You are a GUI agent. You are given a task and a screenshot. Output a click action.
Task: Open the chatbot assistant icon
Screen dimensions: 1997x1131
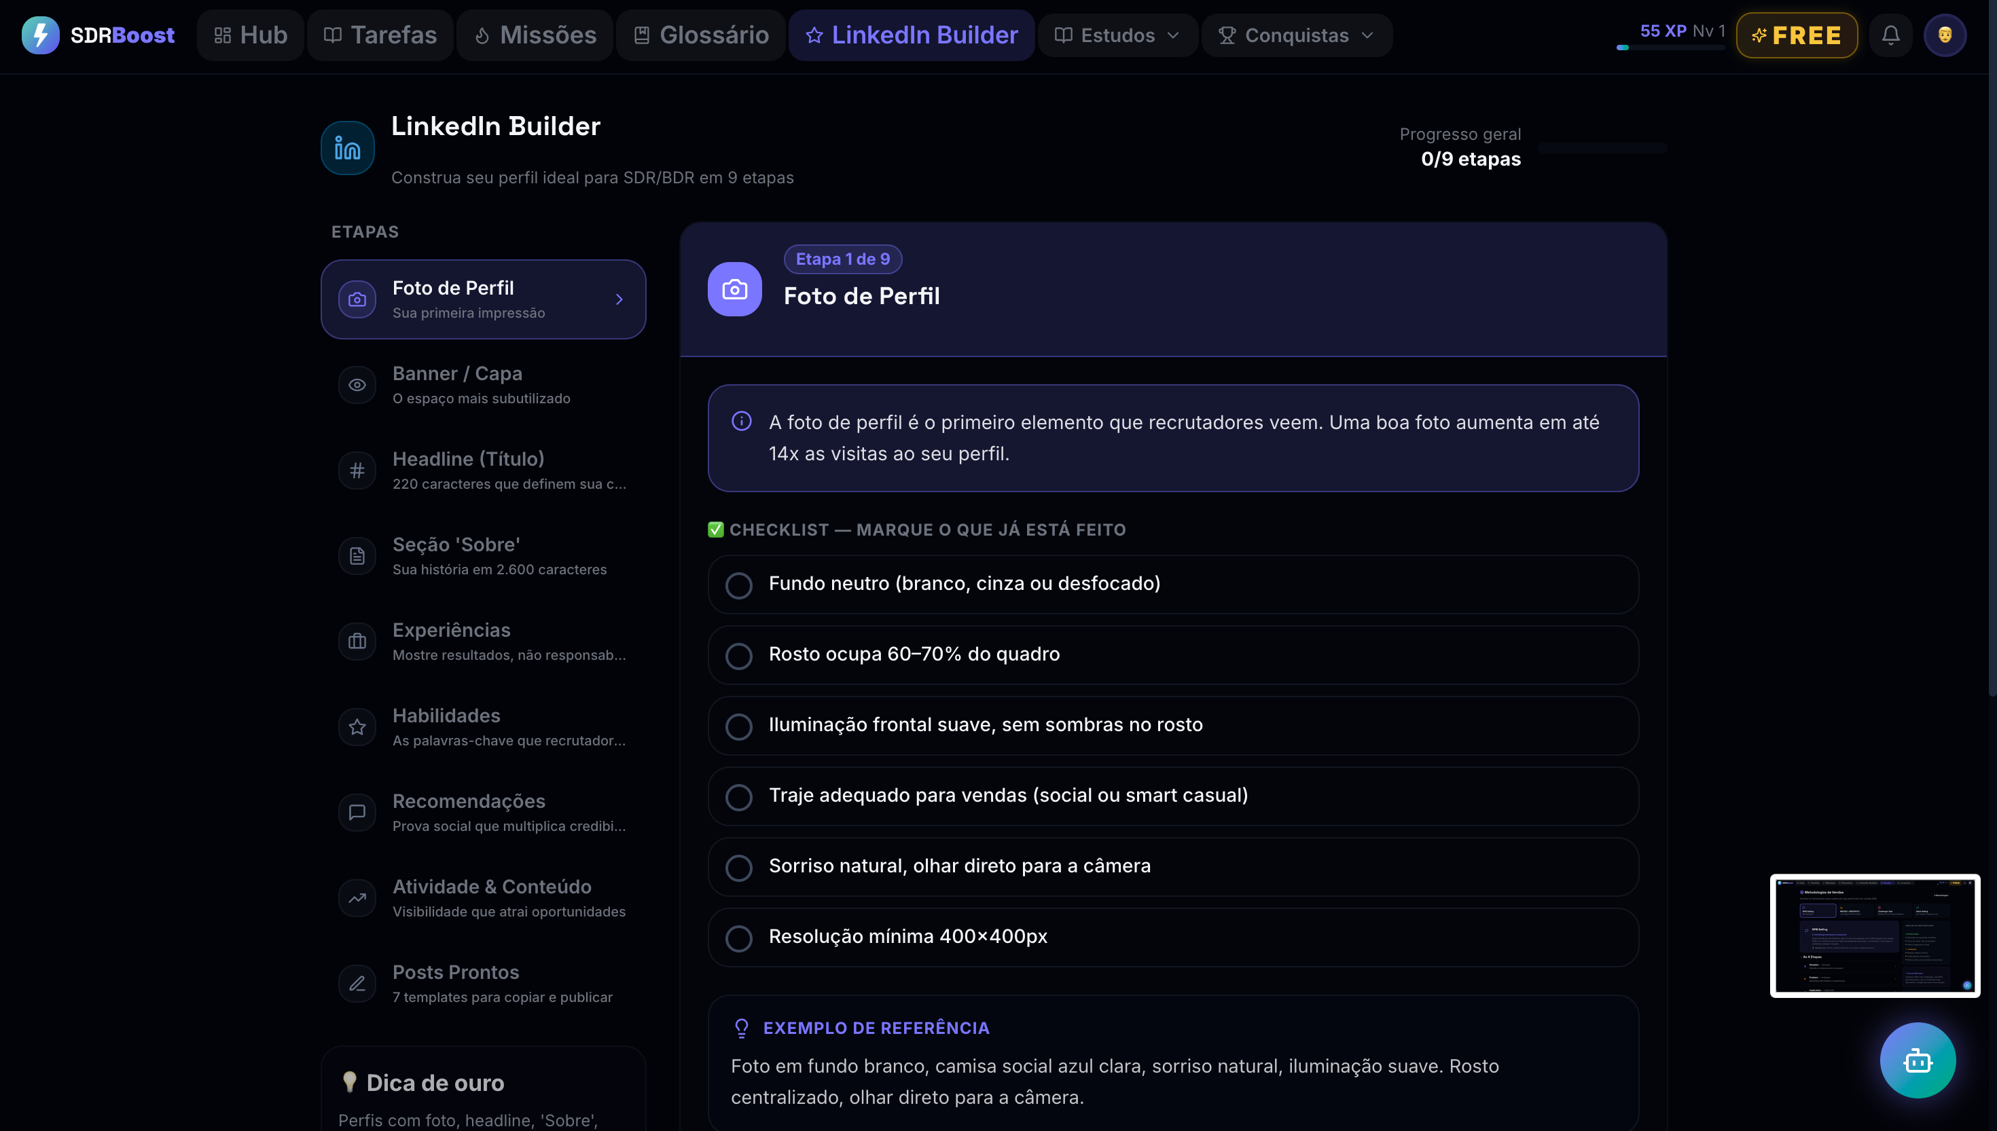click(x=1916, y=1060)
